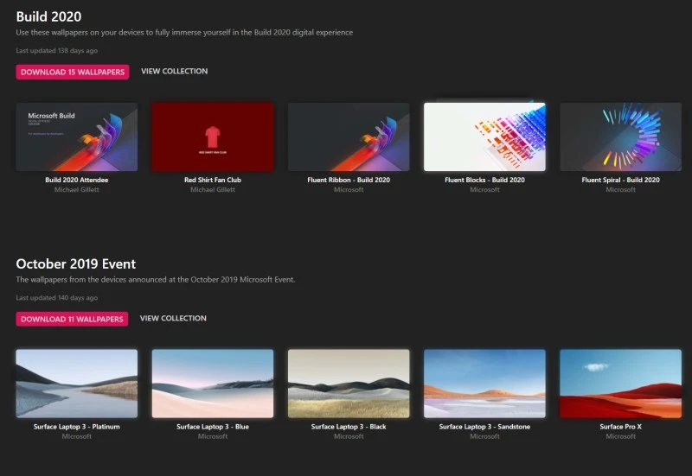Click the 'Fluent Ribbon - Build 2020' title
The width and height of the screenshot is (692, 476).
349,180
